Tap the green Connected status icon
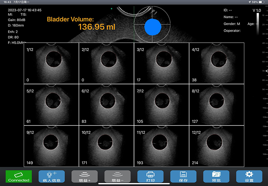The width and height of the screenshot is (268, 186). 19,177
